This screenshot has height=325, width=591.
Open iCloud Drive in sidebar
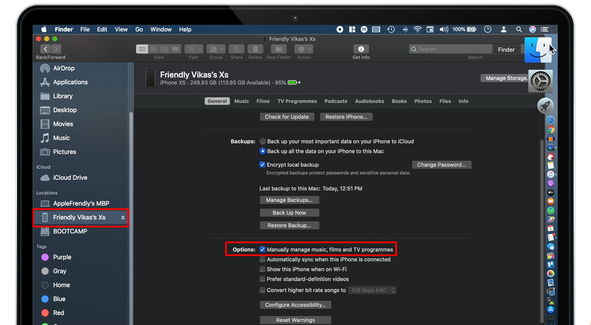click(x=64, y=178)
